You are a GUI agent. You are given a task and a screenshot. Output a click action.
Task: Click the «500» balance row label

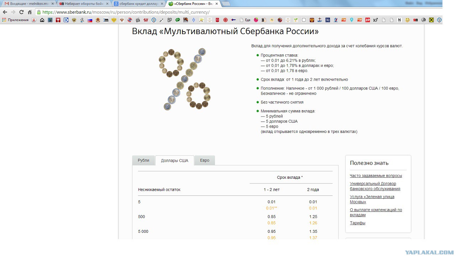(x=141, y=217)
